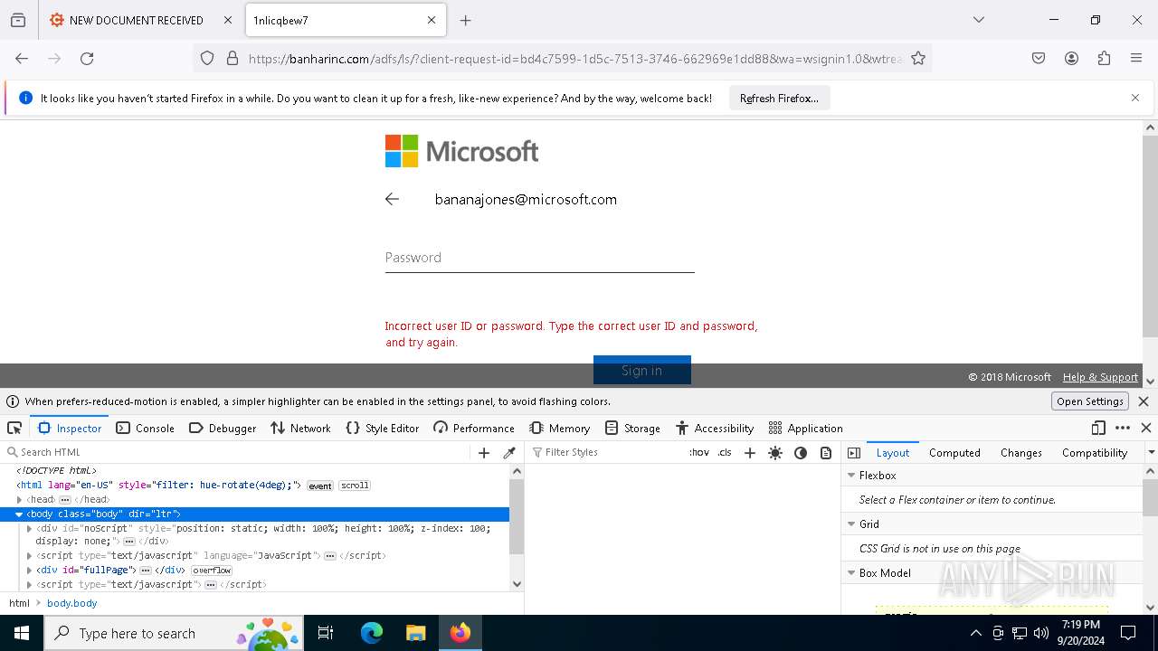Close the DevTools panel
The height and width of the screenshot is (651, 1158).
pyautogui.click(x=1146, y=428)
